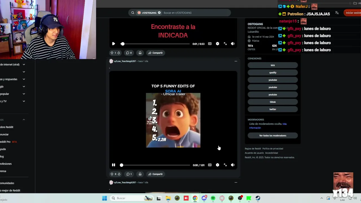Downvote the Sora AI post
Image resolution: width=361 pixels, height=203 pixels.
(x=119, y=174)
